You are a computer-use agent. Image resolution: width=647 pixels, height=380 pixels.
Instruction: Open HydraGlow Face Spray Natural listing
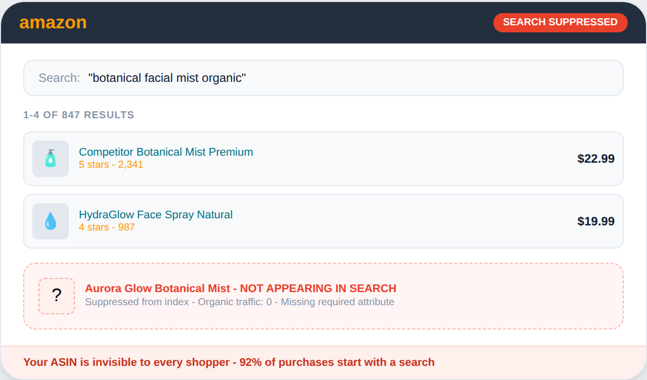click(x=156, y=215)
